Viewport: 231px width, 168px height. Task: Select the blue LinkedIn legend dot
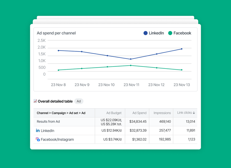coord(145,33)
